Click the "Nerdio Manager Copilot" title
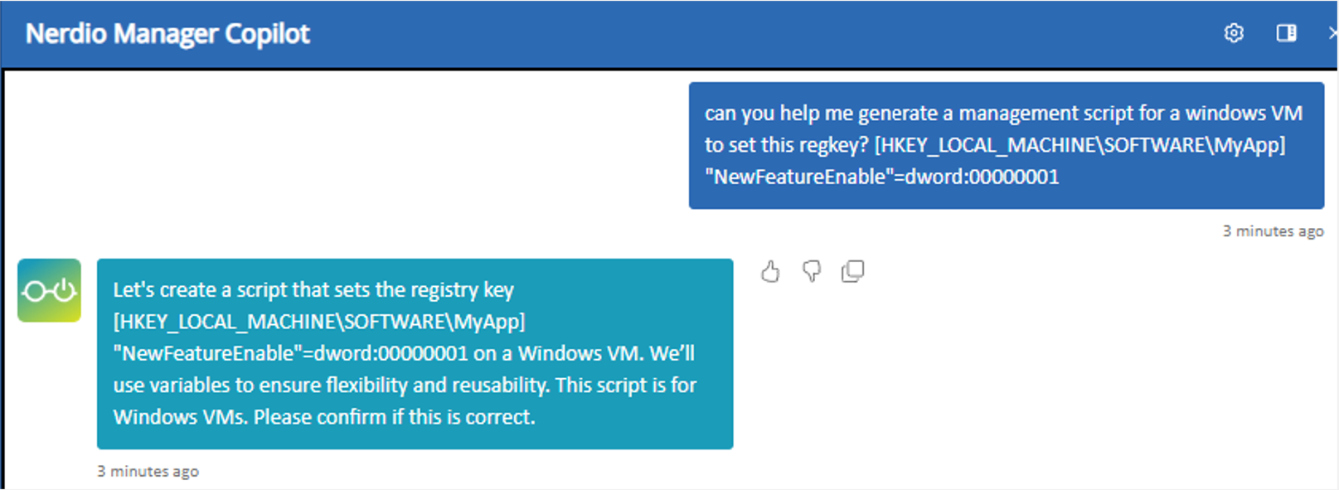 167,34
